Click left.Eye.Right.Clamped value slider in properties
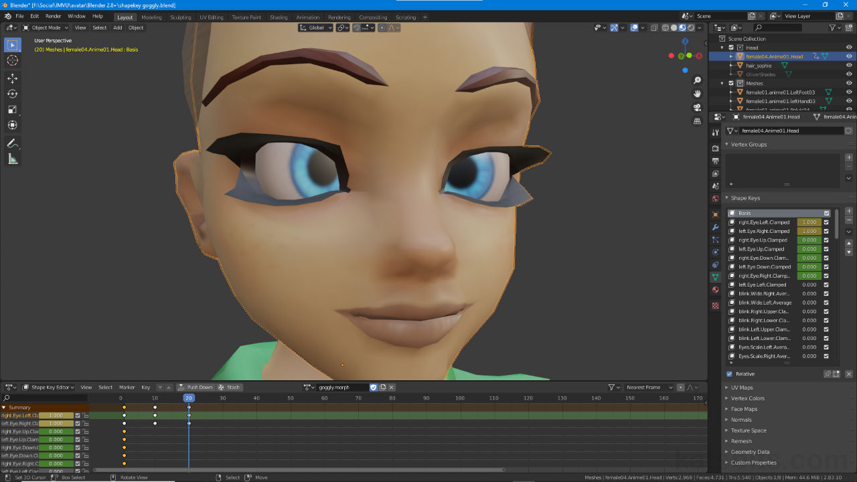Image resolution: width=857 pixels, height=482 pixels. 809,231
